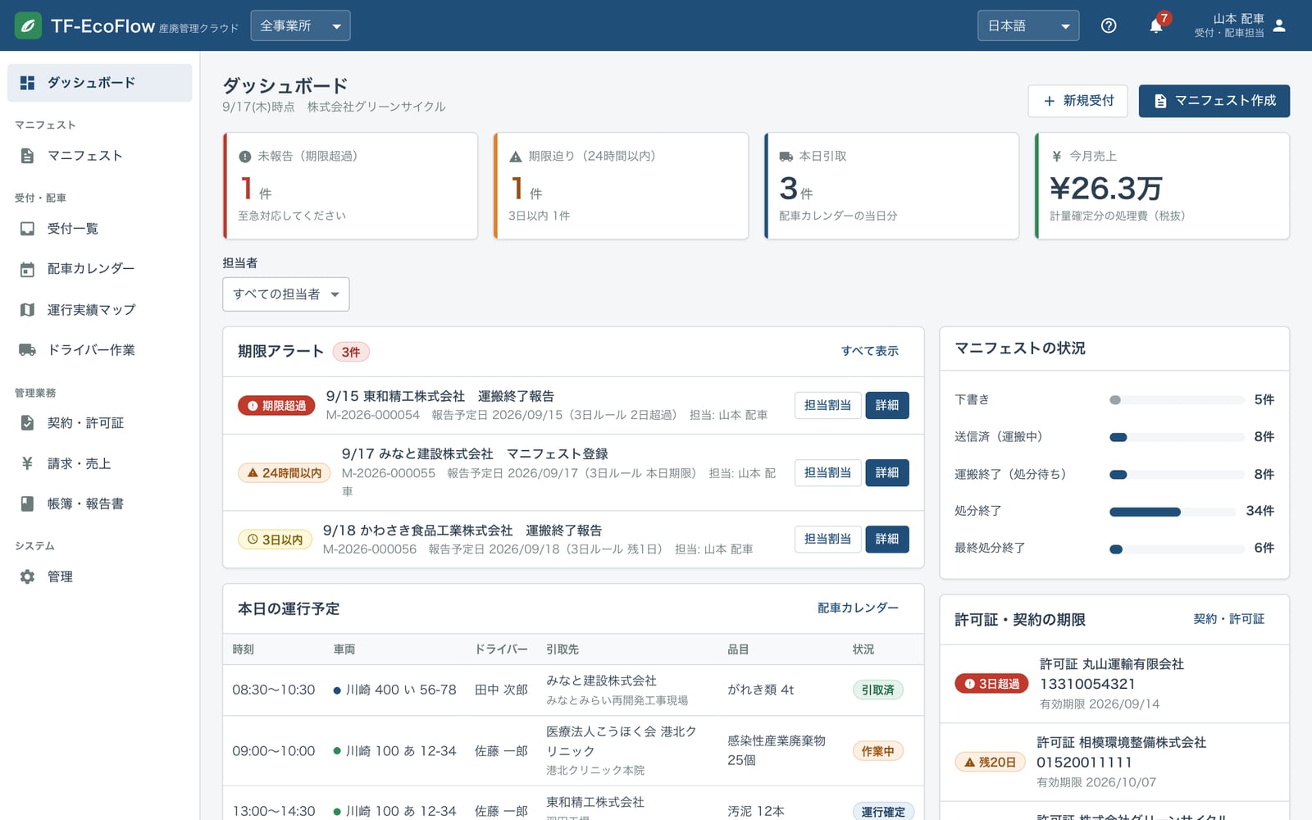
Task: Click the 管理 gear icon
Action: [x=27, y=576]
